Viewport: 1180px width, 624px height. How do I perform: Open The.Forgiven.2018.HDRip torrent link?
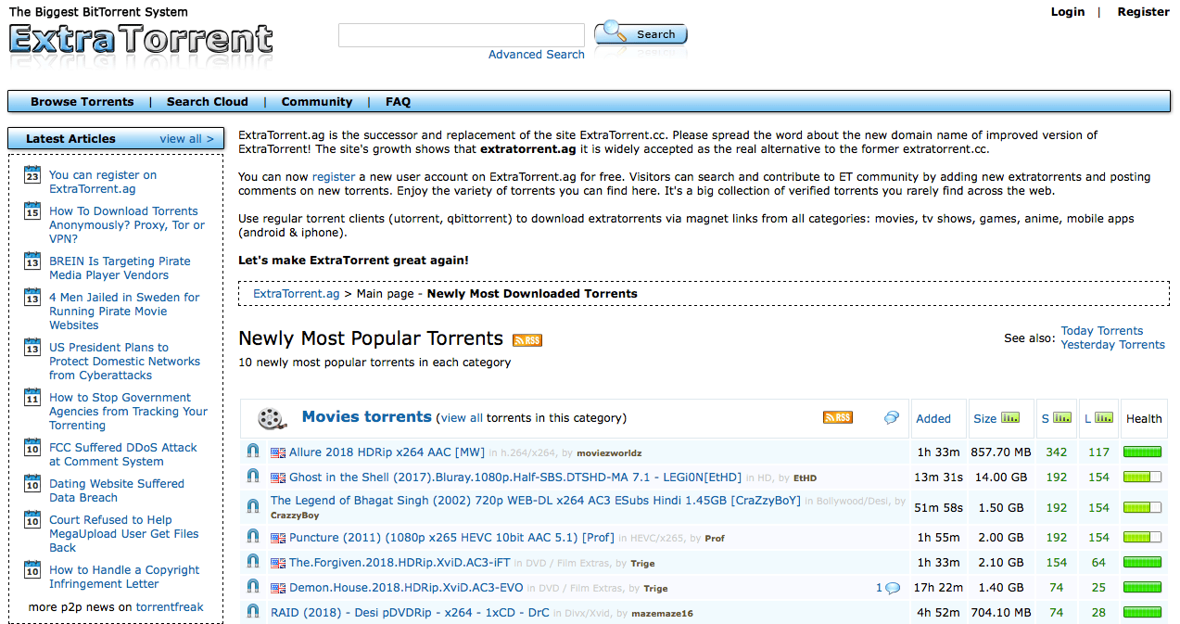[x=400, y=562]
